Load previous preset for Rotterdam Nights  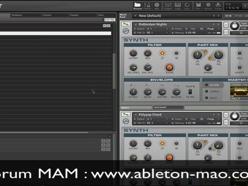pos(214,24)
